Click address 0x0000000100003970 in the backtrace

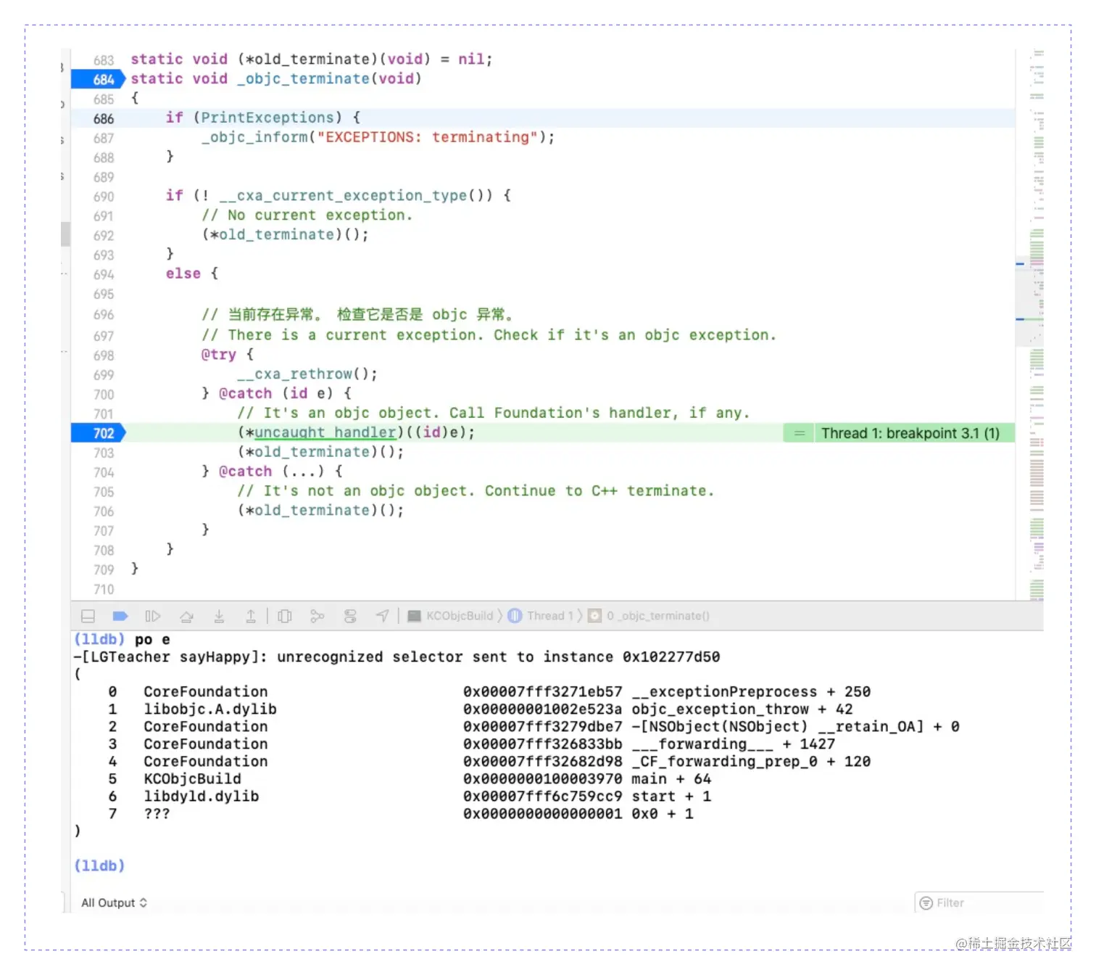pyautogui.click(x=543, y=778)
